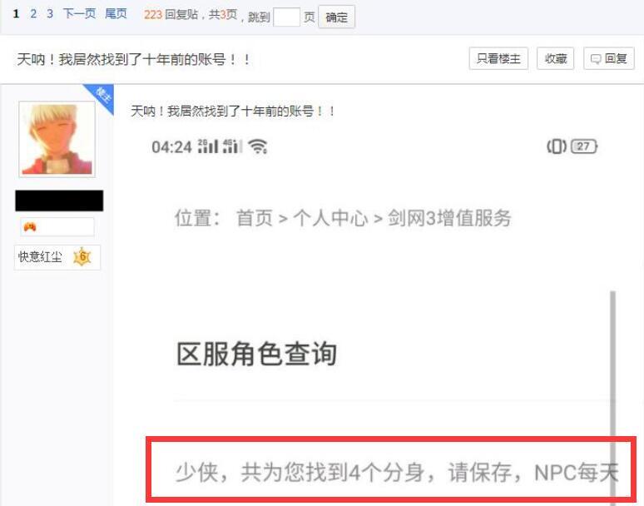This screenshot has height=506, width=644.
Task: Confirm page jump with 确定 button
Action: pos(337,17)
